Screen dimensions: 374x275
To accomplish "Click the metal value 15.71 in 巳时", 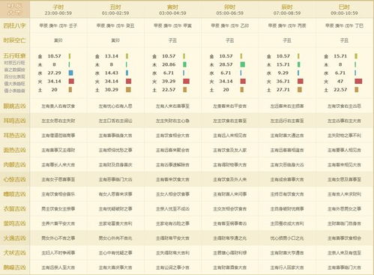I will [x=340, y=56].
